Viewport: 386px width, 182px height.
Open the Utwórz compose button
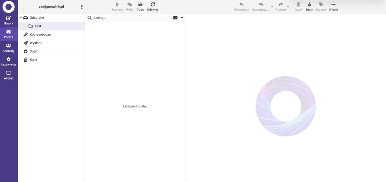click(x=9, y=21)
